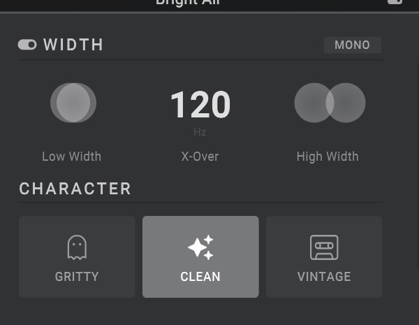Click the ghost icon for Gritty

pos(77,247)
